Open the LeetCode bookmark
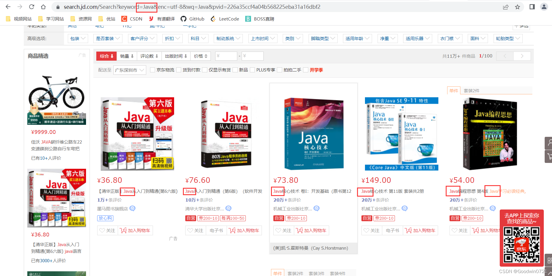The image size is (552, 276). pos(225,19)
